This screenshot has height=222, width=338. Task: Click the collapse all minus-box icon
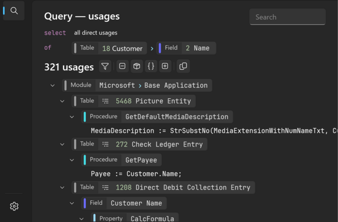[x=122, y=66]
